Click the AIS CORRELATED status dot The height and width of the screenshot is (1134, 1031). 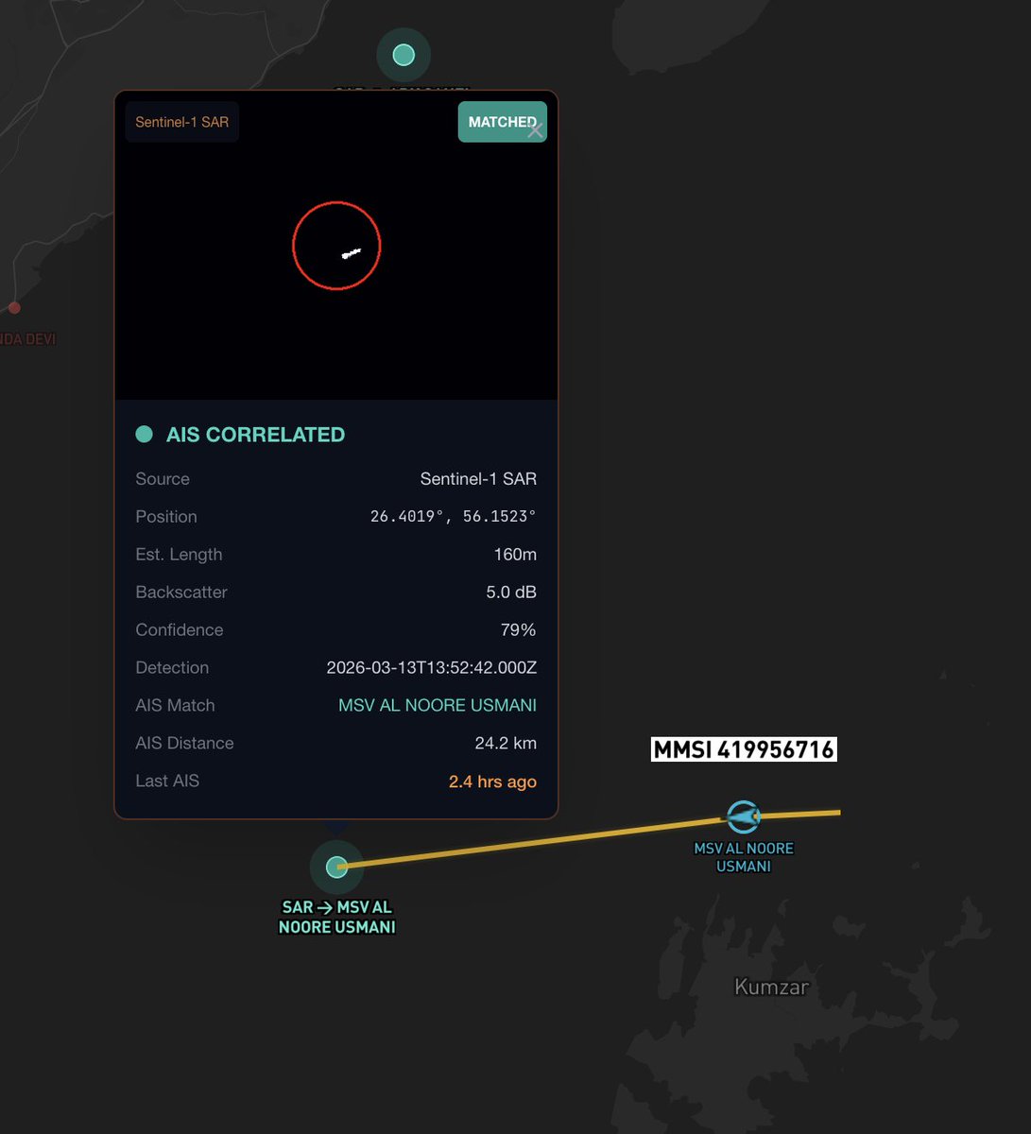tap(144, 434)
